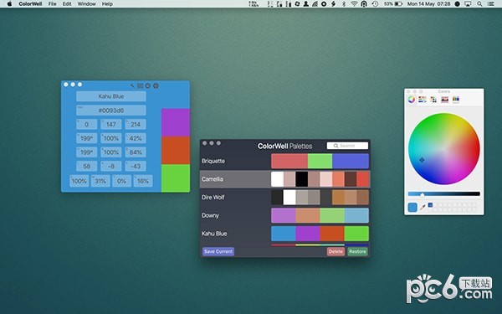
Task: Click the white swatch in Dire Wolf palette
Action: (x=289, y=198)
